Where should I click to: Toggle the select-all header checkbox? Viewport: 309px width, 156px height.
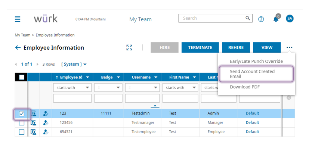click(22, 77)
